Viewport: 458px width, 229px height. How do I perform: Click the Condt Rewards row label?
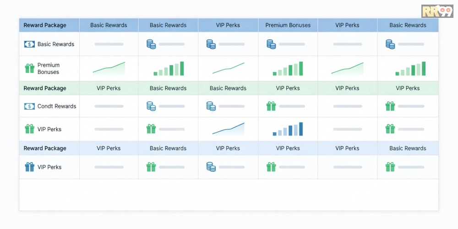[57, 106]
